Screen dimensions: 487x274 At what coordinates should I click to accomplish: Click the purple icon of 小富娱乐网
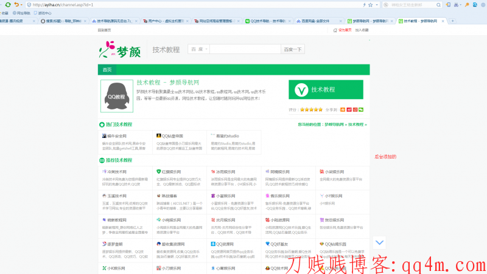coord(212,196)
